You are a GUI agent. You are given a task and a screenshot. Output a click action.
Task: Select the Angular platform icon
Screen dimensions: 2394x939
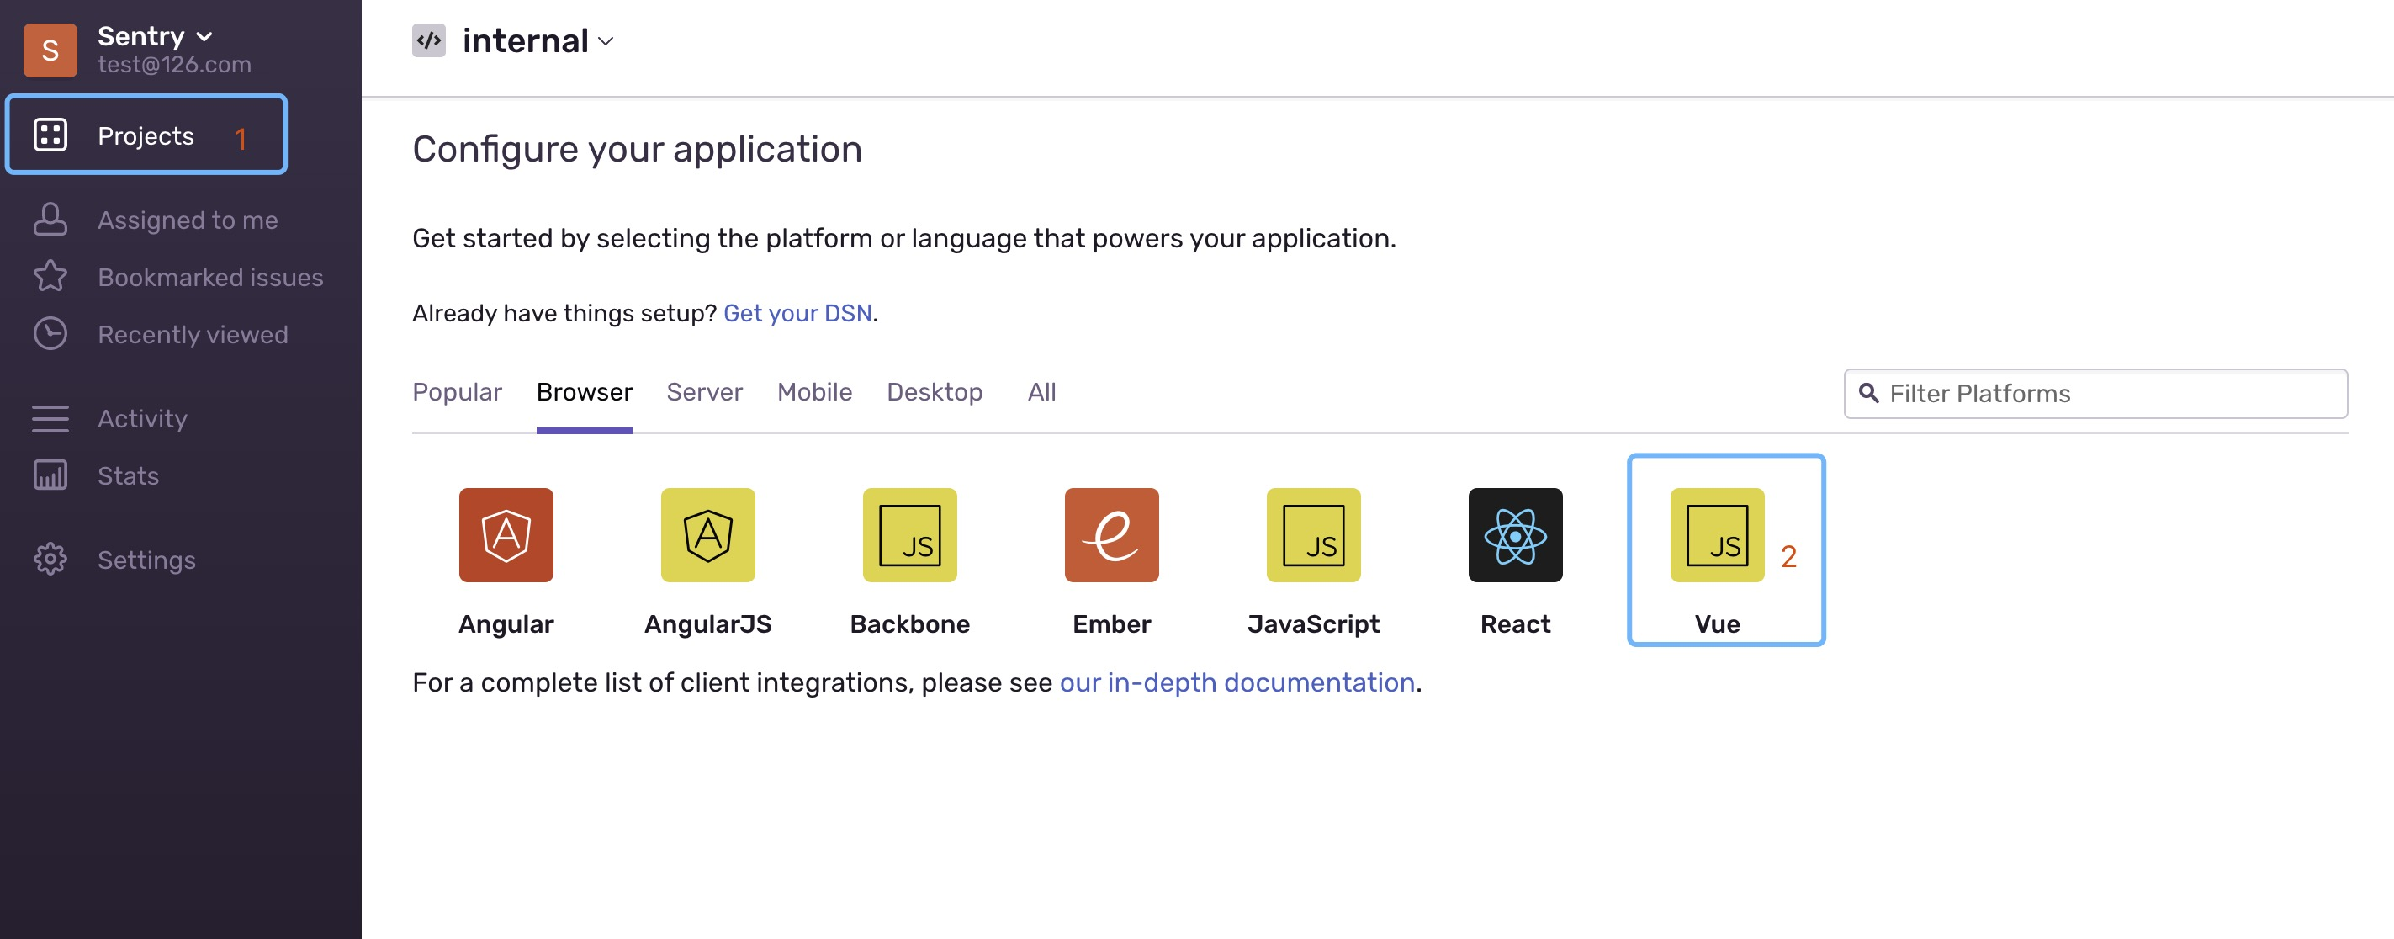pos(506,534)
